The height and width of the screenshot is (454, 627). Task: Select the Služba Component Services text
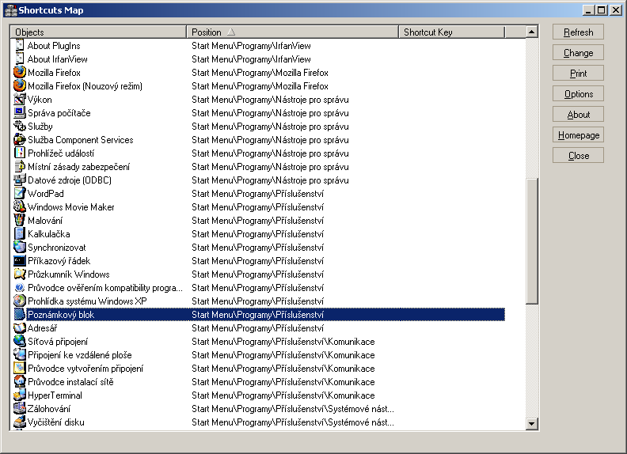tap(81, 140)
